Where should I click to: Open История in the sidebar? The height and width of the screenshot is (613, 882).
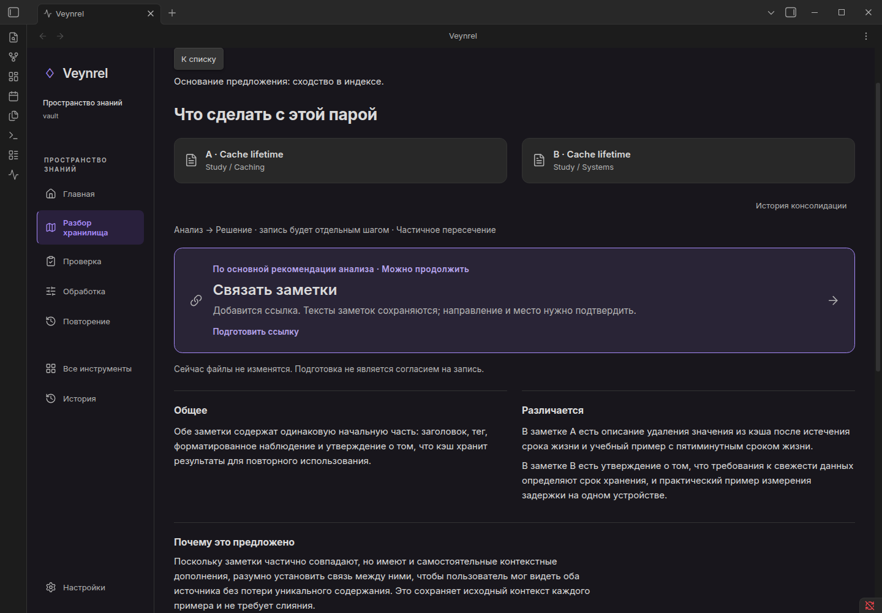pyautogui.click(x=91, y=398)
